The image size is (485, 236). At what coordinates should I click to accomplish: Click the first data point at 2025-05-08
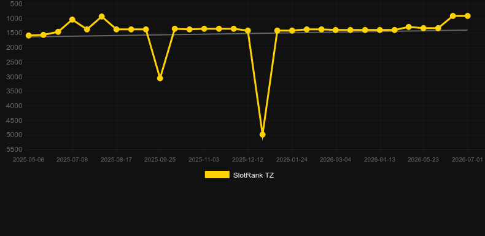(29, 36)
